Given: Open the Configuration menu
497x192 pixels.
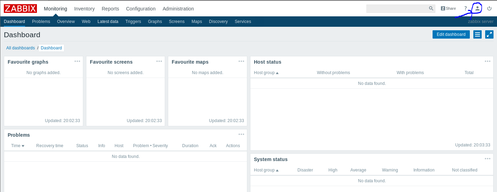Looking at the screenshot, I should pos(141,9).
